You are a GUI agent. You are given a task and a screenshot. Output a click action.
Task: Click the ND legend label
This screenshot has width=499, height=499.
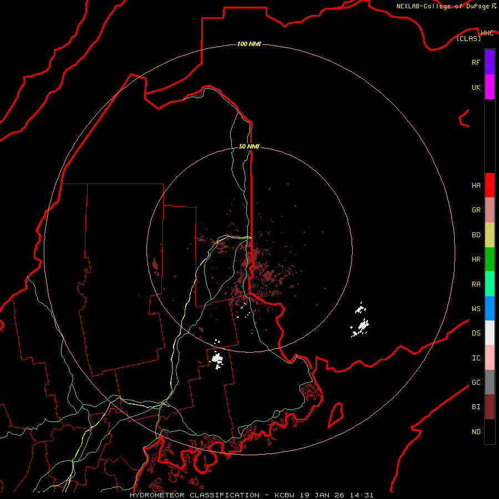(x=476, y=432)
